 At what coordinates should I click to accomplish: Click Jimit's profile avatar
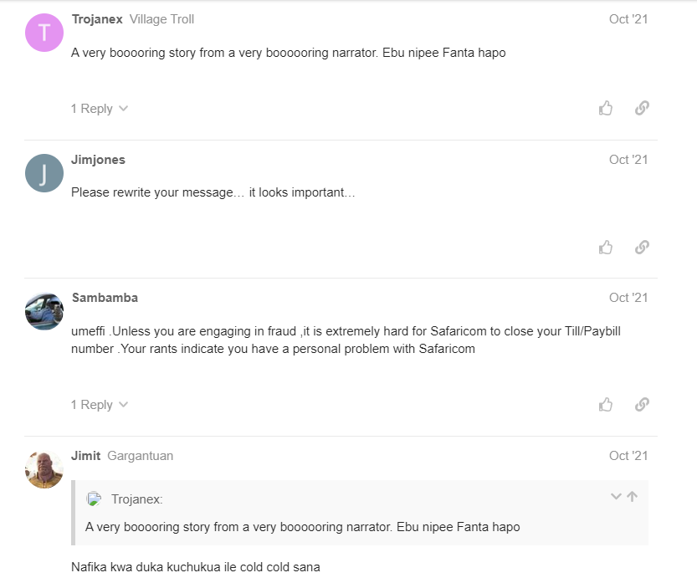pos(44,469)
